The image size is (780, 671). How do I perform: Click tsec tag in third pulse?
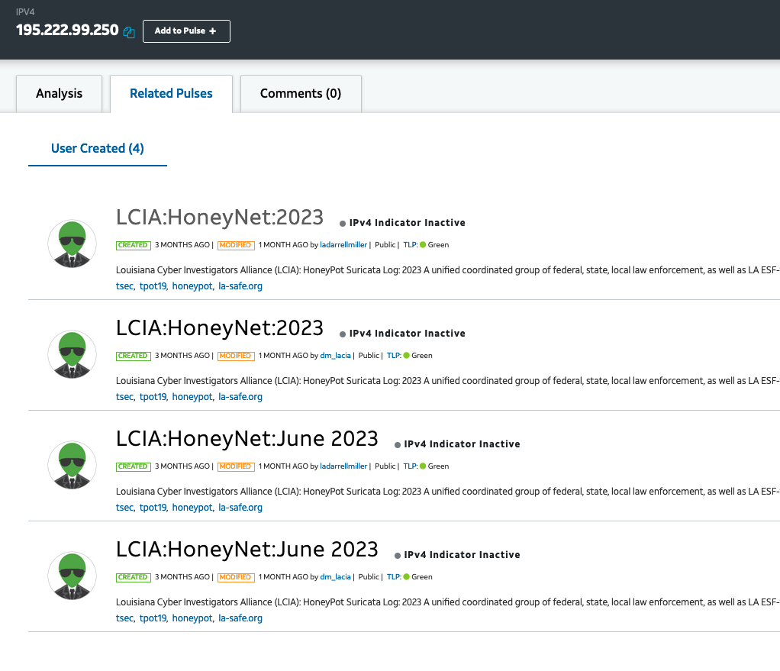(x=124, y=508)
